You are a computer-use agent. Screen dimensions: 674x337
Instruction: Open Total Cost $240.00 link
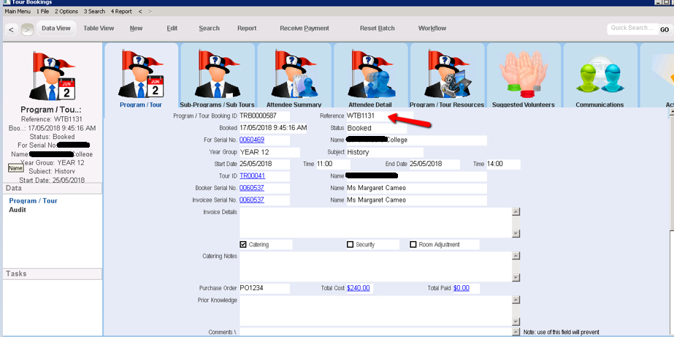pyautogui.click(x=358, y=288)
